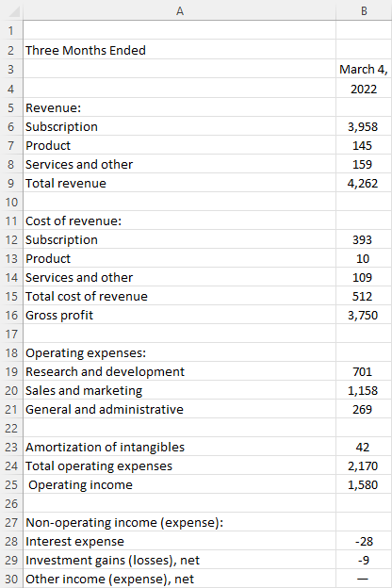This screenshot has width=392, height=588.
Task: Select the 'Amortization of intangibles' cell
Action: 179,447
